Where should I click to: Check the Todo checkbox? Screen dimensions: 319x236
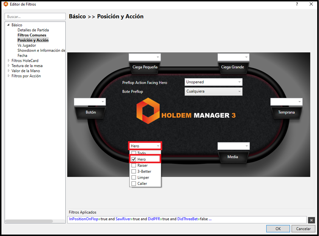pyautogui.click(x=134, y=153)
